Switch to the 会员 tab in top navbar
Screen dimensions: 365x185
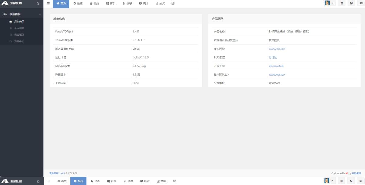point(94,4)
